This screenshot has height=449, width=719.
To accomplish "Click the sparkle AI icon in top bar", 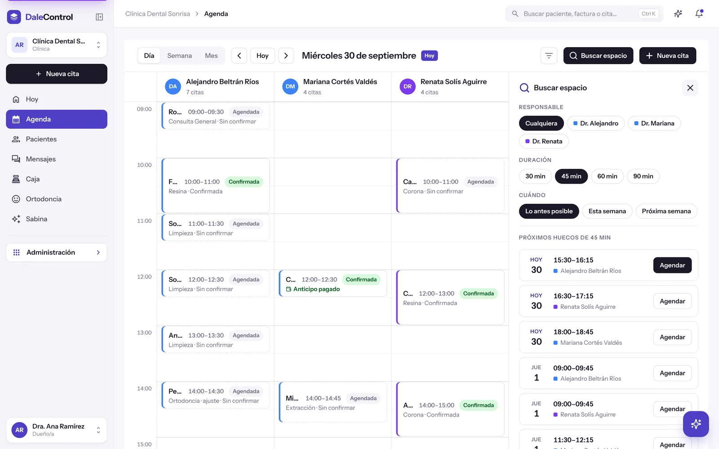I will pyautogui.click(x=678, y=14).
